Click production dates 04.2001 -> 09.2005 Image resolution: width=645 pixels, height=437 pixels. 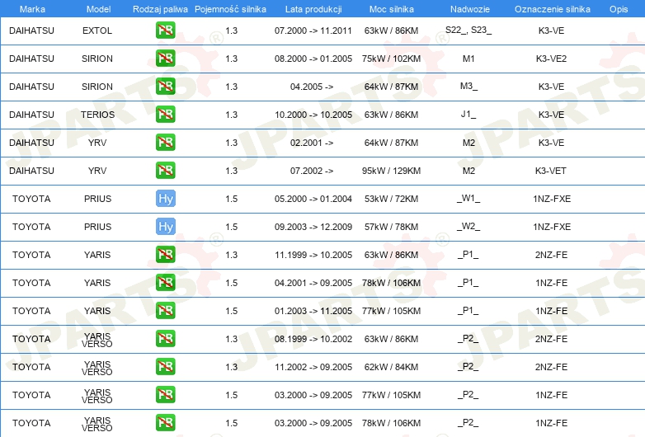pyautogui.click(x=313, y=283)
